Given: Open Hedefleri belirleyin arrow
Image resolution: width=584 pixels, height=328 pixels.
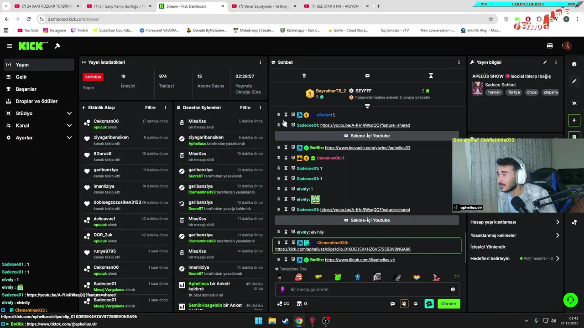Looking at the screenshot, I should 558,258.
